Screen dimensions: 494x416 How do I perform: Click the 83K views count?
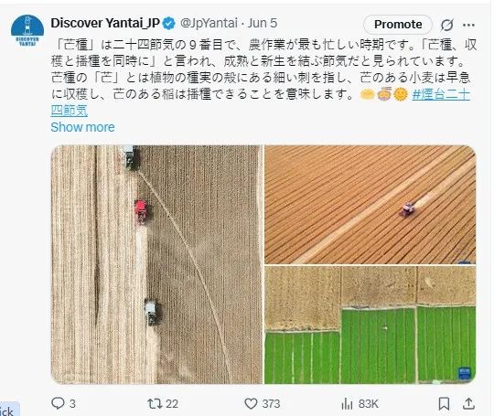(368, 404)
